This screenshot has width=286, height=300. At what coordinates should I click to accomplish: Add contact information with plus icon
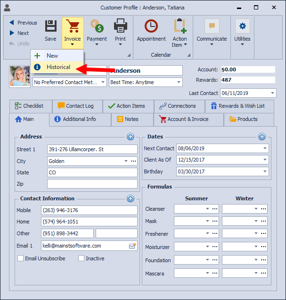pyautogui.click(x=131, y=198)
